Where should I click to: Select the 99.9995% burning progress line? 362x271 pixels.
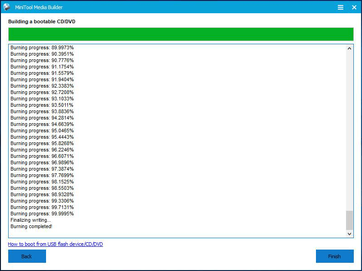coord(42,214)
